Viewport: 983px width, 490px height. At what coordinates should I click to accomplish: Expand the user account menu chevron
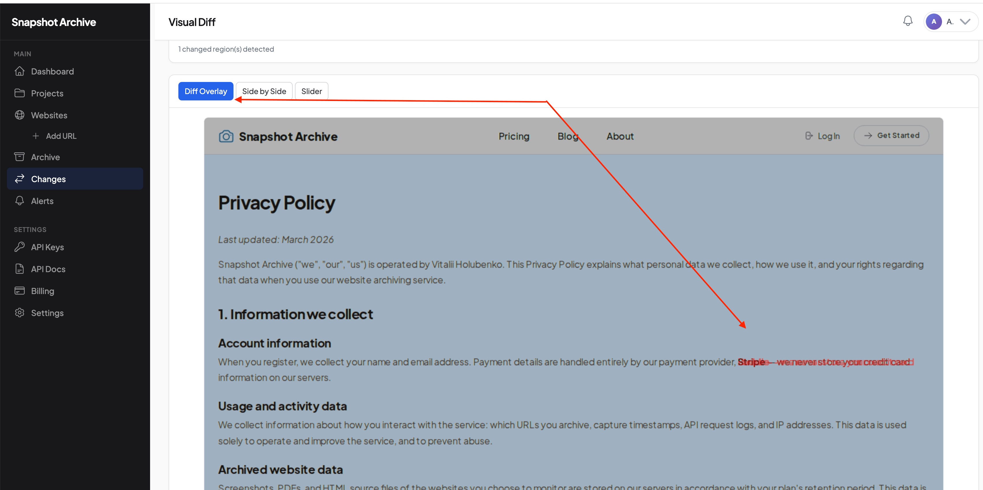[x=965, y=22]
